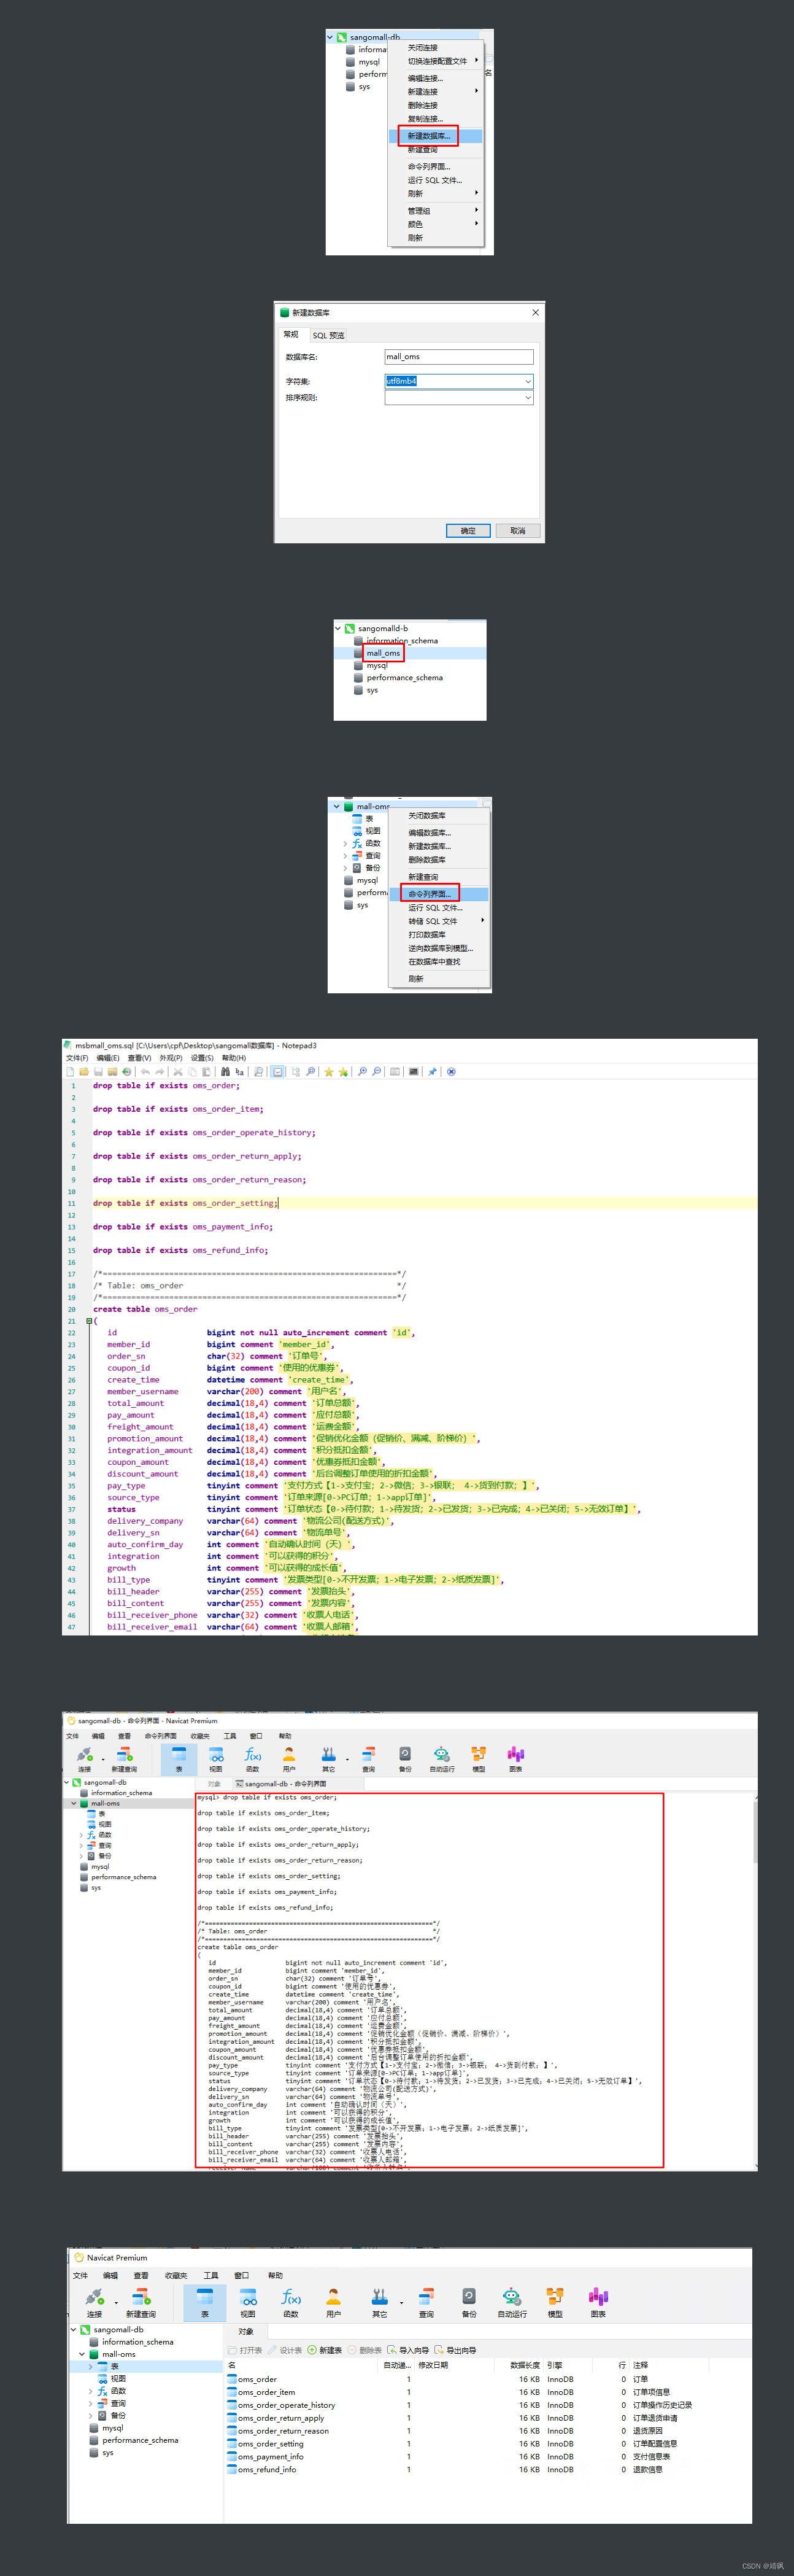The width and height of the screenshot is (794, 2576).
Task: Choose 新建数据库... in the connection context menu
Action: tap(436, 136)
